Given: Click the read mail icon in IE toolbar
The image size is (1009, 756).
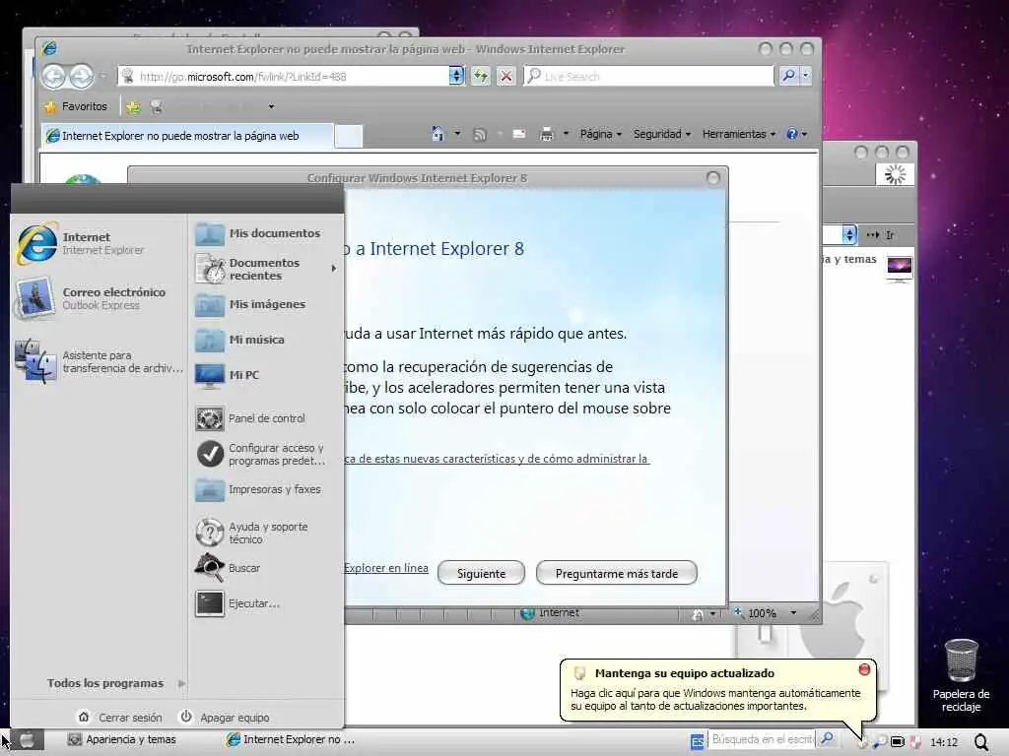Looking at the screenshot, I should (x=518, y=134).
